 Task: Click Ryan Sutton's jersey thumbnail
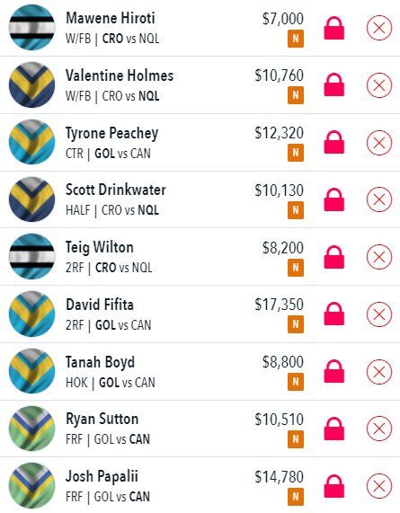tap(31, 429)
